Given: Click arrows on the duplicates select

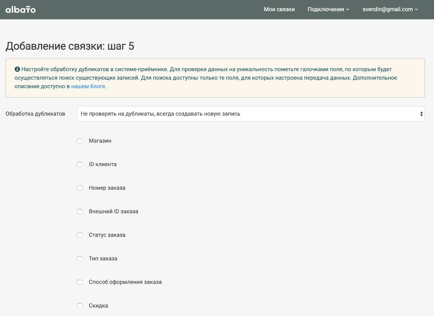Looking at the screenshot, I should pos(421,114).
